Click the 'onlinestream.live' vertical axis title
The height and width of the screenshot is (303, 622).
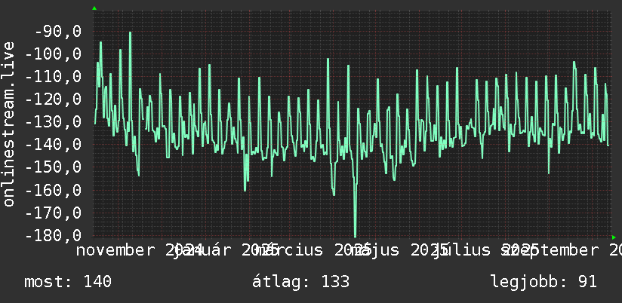(x=8, y=124)
